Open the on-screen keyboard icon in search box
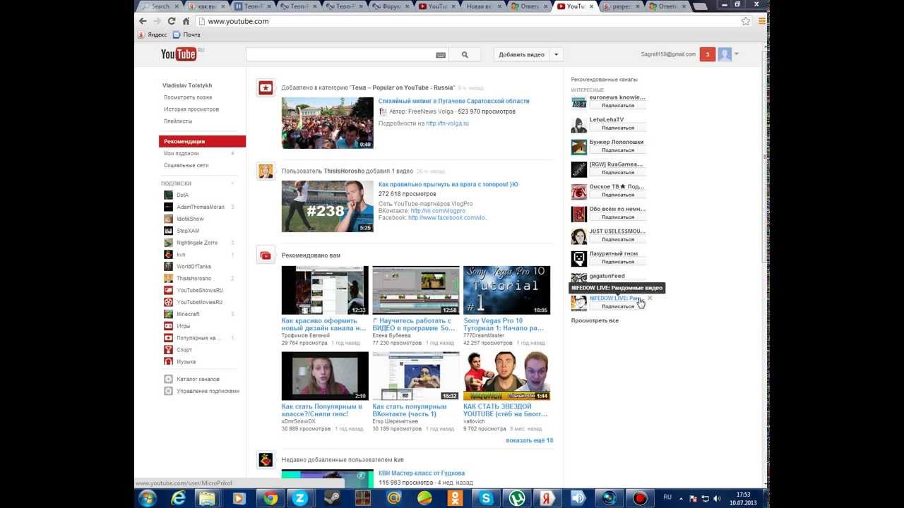Viewport: 904px width, 508px height. point(441,55)
